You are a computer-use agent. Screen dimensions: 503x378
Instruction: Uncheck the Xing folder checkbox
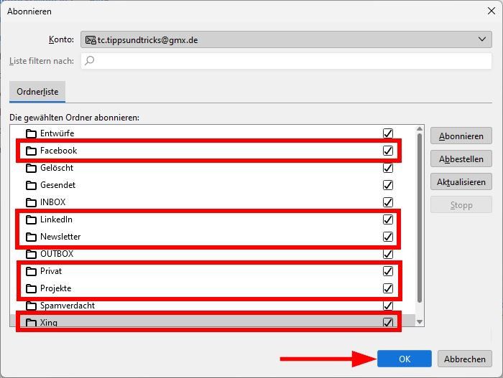[x=388, y=323]
